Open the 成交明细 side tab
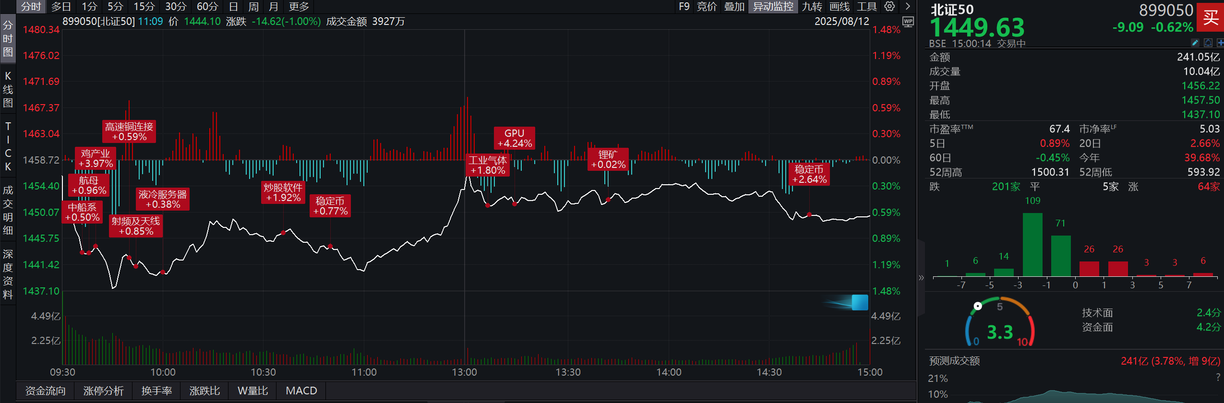The height and width of the screenshot is (403, 1224). click(8, 210)
